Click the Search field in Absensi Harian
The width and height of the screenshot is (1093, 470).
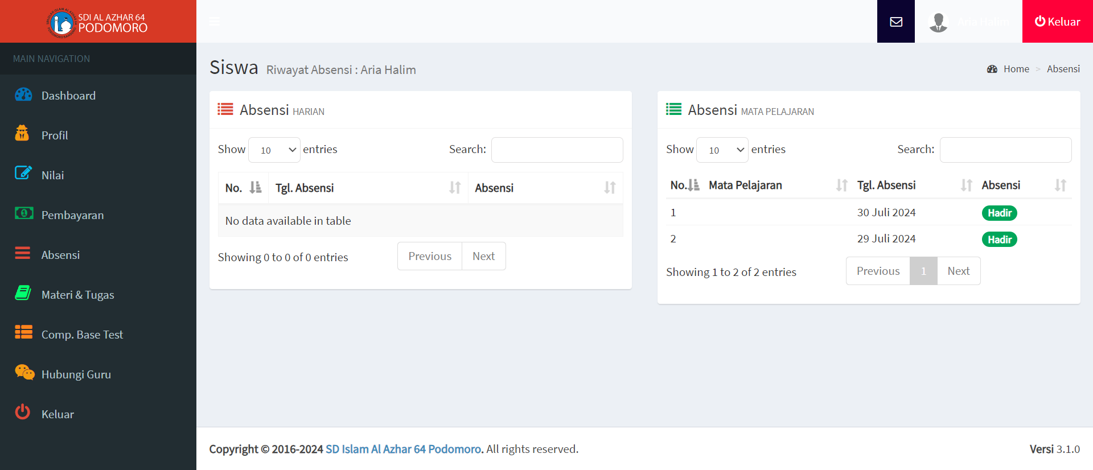(x=557, y=150)
